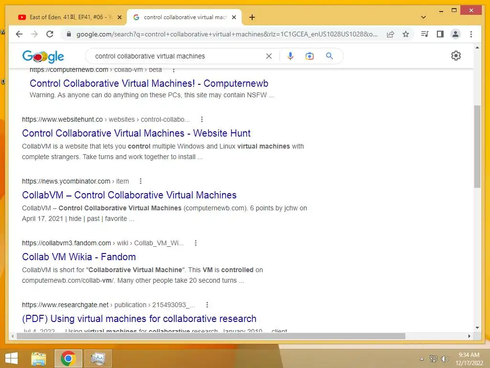Open network icon in system tray

pos(434,358)
